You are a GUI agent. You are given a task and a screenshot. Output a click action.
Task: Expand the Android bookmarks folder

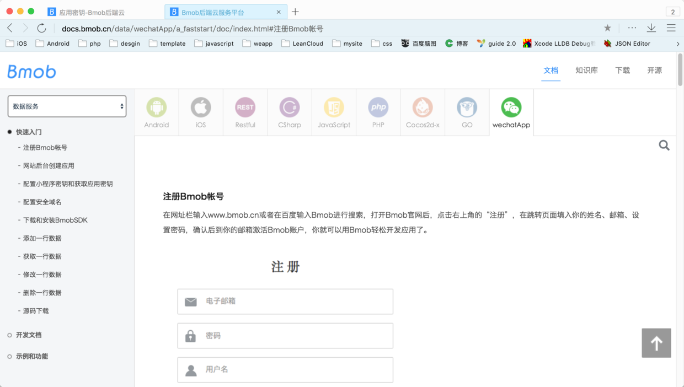click(52, 44)
